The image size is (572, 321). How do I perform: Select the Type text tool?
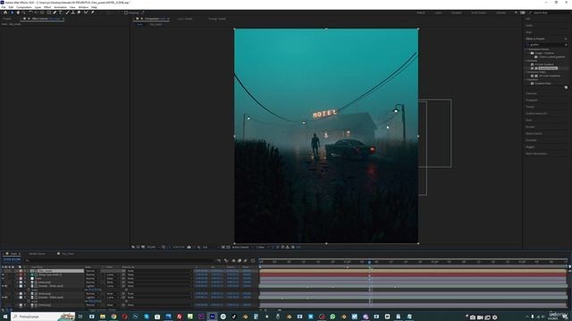click(61, 12)
